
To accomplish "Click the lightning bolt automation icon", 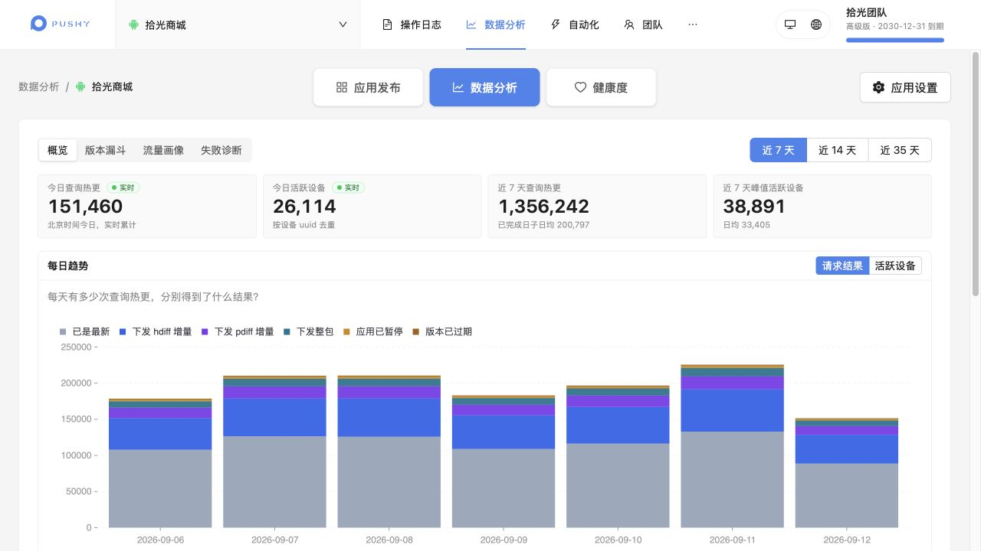I will [x=556, y=24].
